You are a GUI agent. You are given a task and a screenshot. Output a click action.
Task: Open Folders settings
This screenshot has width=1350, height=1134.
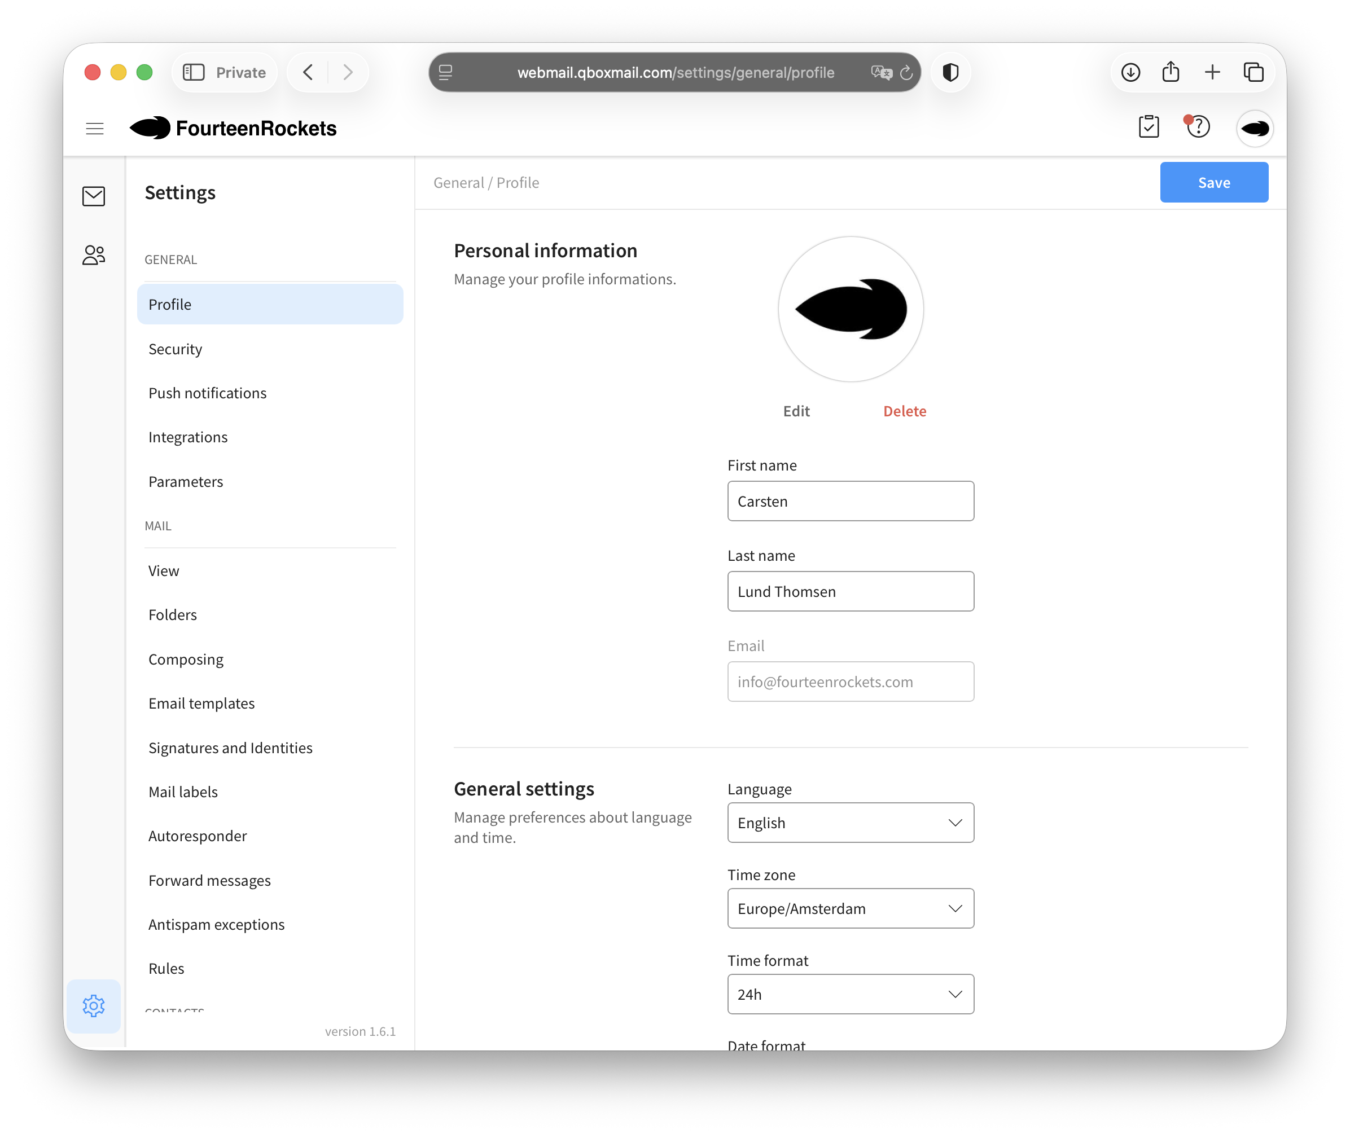[x=270, y=614]
